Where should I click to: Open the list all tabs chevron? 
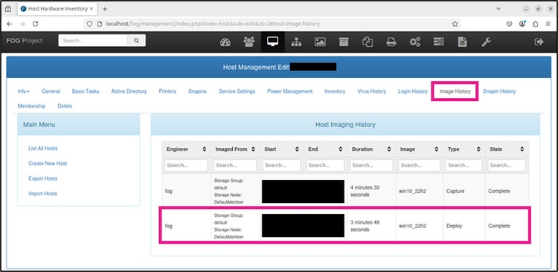[x=498, y=8]
